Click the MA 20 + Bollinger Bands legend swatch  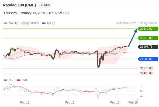click(x=5, y=23)
